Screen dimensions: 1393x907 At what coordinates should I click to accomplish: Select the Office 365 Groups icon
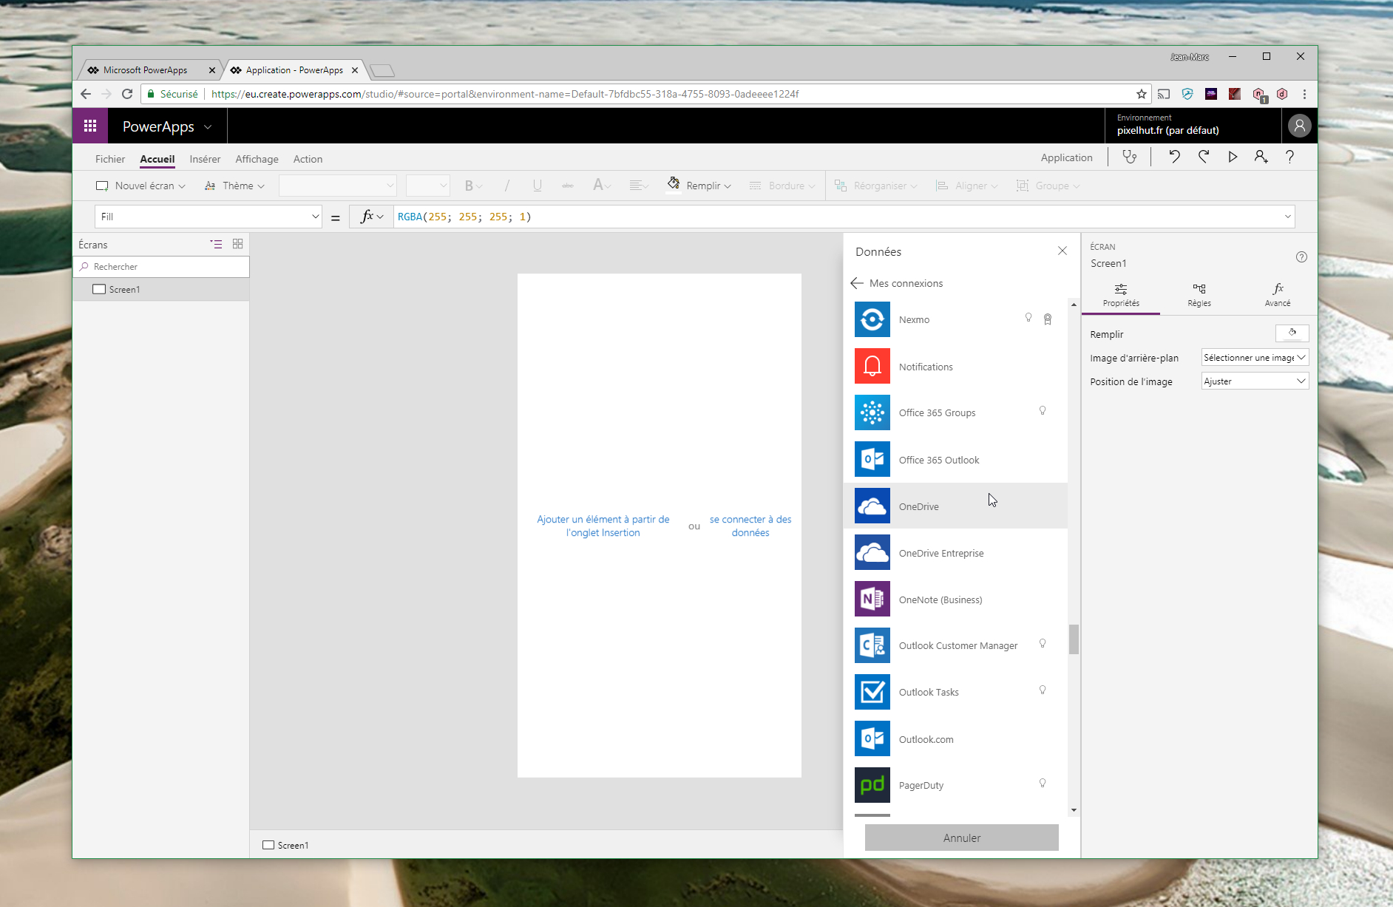click(872, 412)
